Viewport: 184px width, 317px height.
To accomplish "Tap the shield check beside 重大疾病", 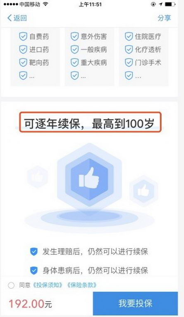I will click(74, 63).
